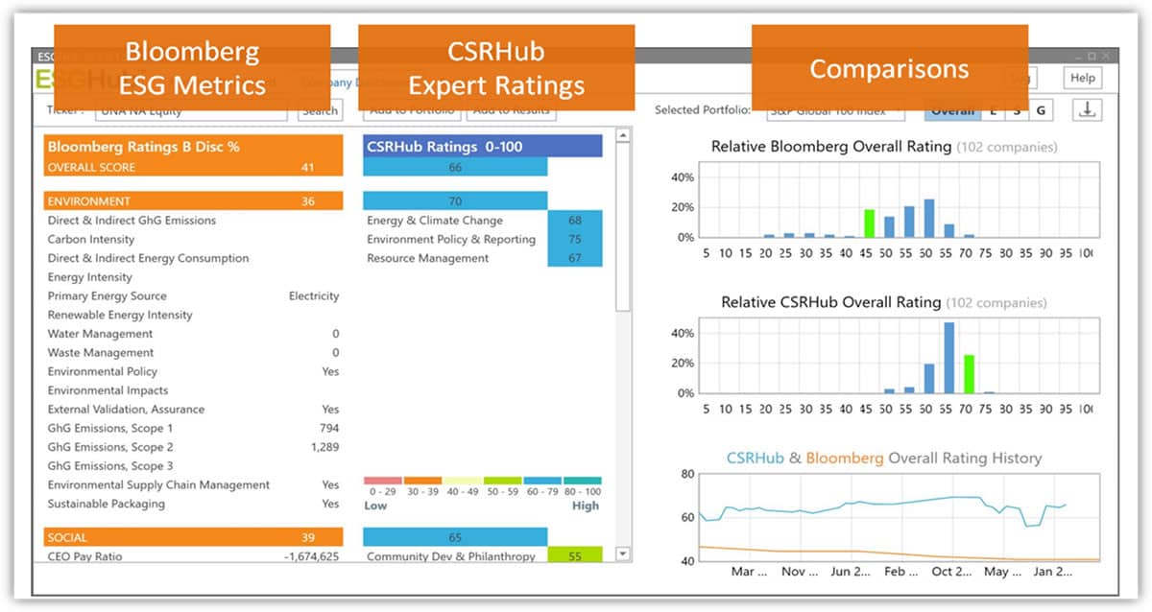The height and width of the screenshot is (612, 1152).
Task: Click the Relative Bloomberg Overall Rating title
Action: [x=831, y=147]
